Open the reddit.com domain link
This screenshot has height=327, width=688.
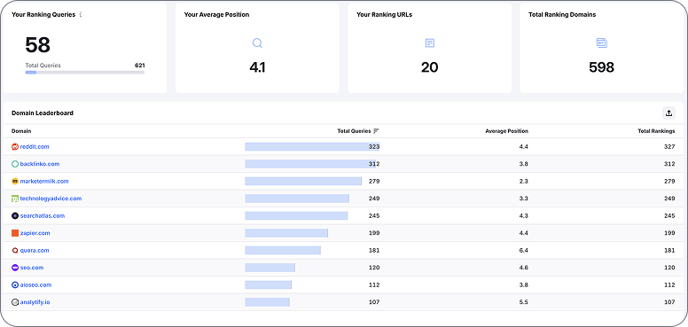pos(35,147)
